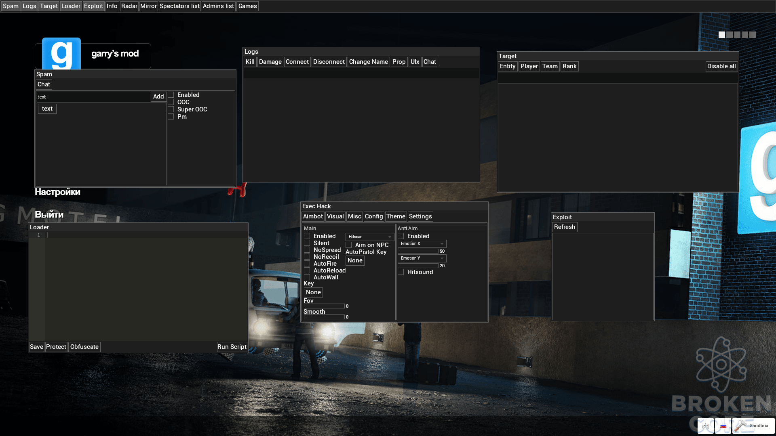Click the gamepad icon at bottom right
The image size is (776, 436).
pyautogui.click(x=706, y=426)
